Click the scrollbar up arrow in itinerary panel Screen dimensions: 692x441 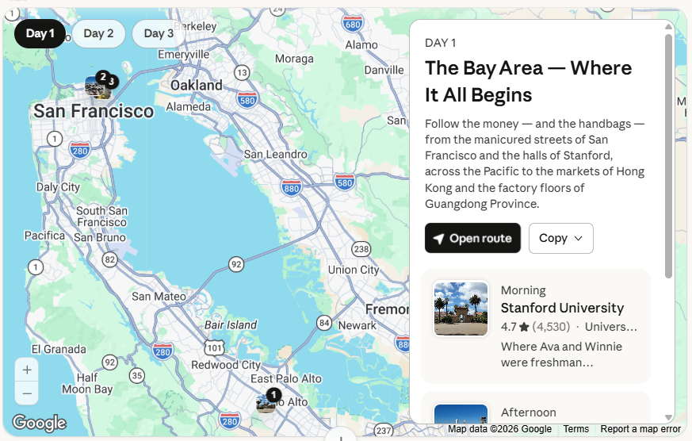(669, 26)
